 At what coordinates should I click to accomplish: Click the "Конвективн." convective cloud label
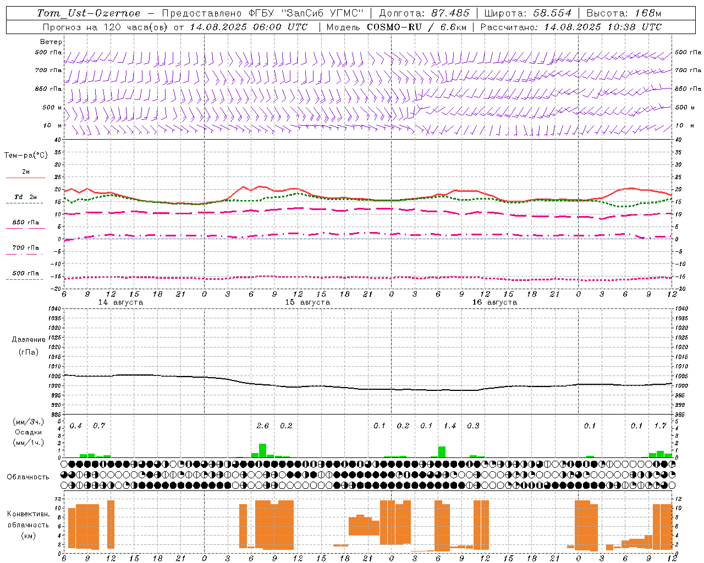(x=29, y=514)
